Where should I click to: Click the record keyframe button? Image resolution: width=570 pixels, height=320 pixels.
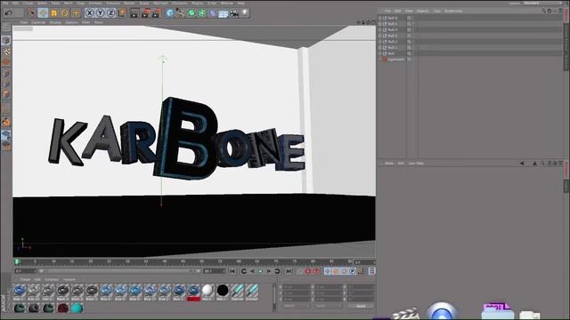(x=308, y=271)
